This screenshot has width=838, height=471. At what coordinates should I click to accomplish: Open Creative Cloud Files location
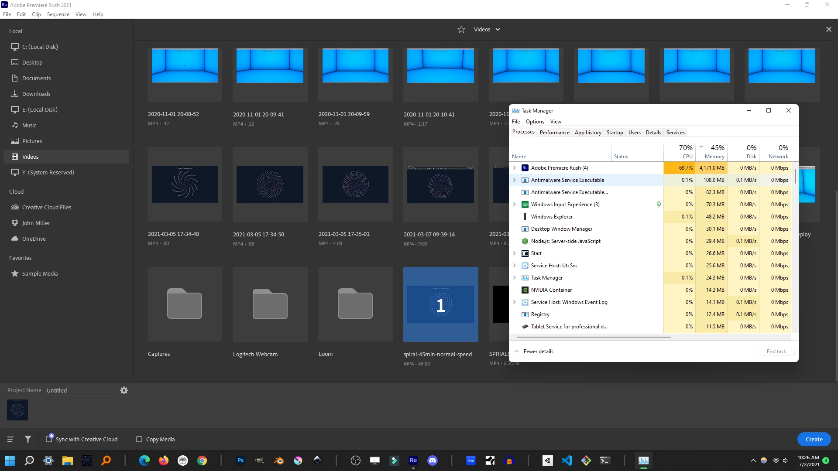47,207
